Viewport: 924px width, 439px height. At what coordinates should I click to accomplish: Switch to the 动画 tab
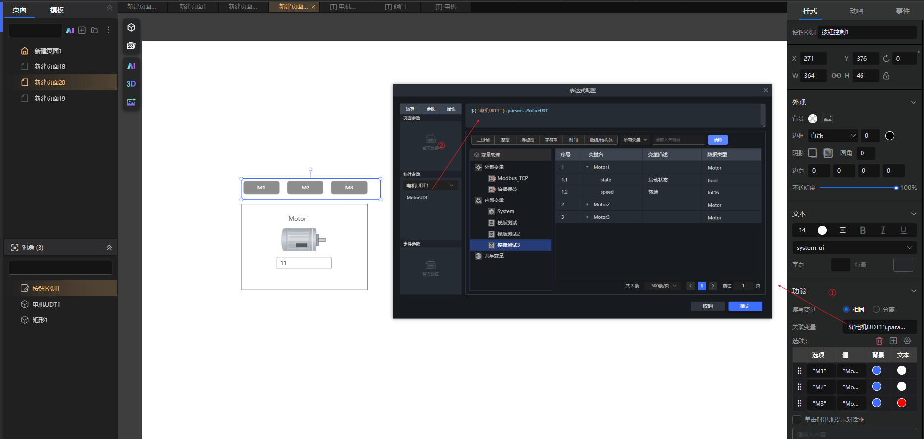(857, 11)
